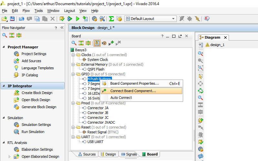The image size is (258, 161).
Task: Expand Open Elaborated Design arrow
Action: [x=9, y=156]
